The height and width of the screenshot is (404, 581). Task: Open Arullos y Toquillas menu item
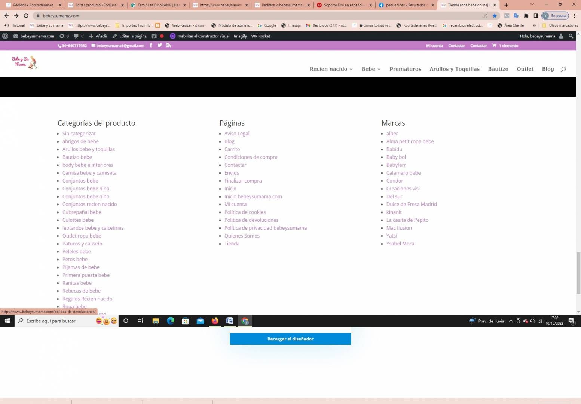point(455,69)
